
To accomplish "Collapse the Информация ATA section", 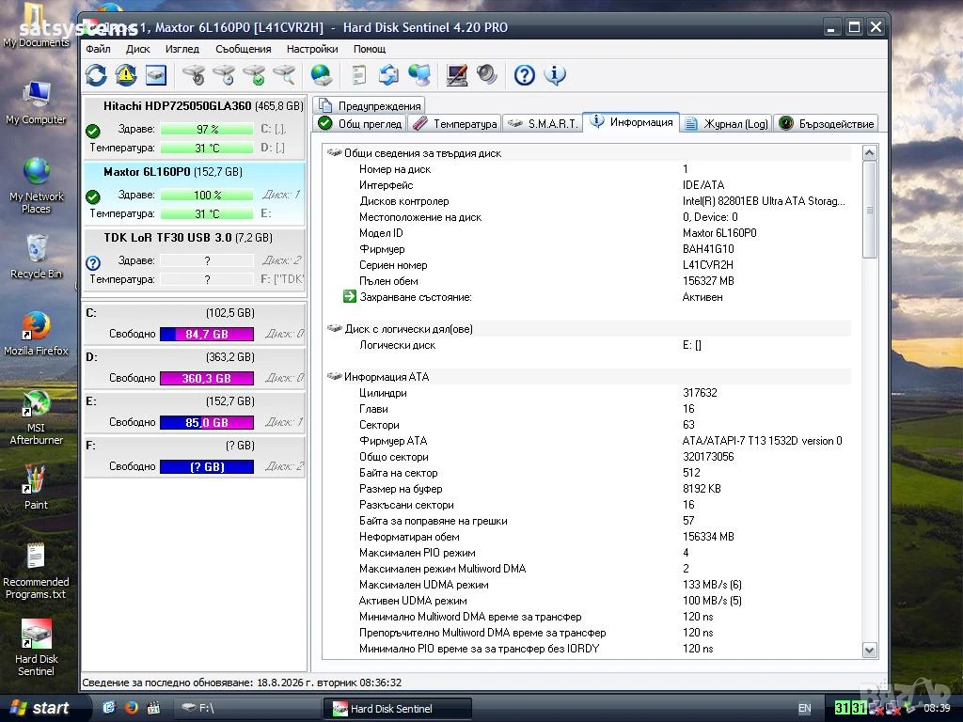I will pyautogui.click(x=335, y=376).
